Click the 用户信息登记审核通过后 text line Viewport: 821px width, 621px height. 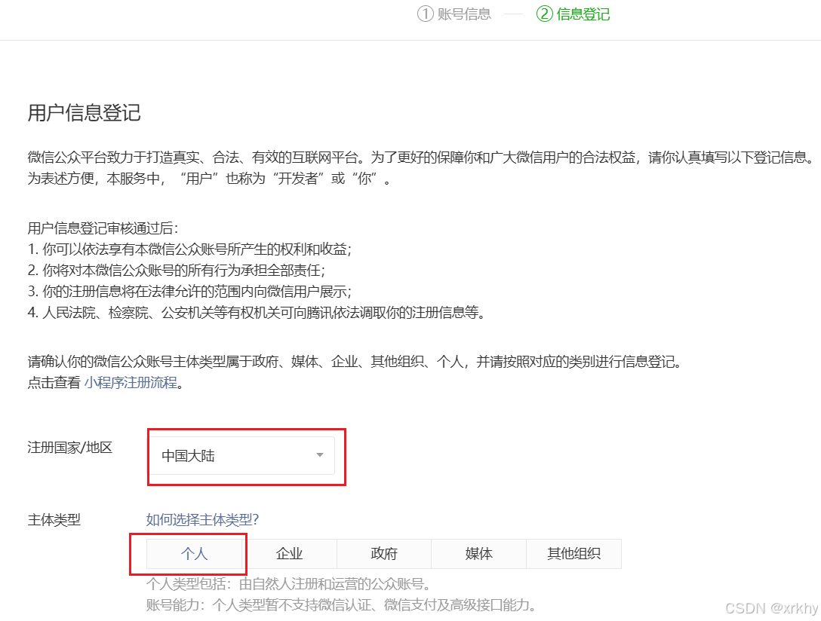pos(103,228)
